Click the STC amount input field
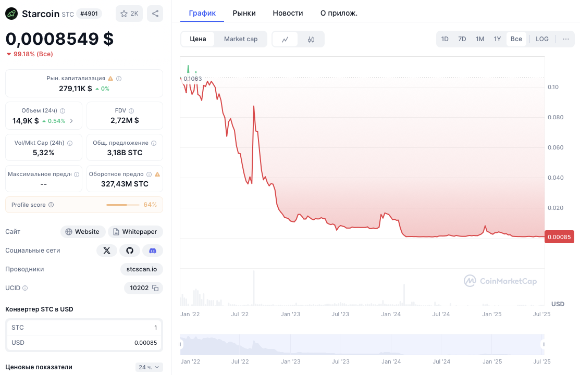Image resolution: width=580 pixels, height=375 pixels. (84, 328)
